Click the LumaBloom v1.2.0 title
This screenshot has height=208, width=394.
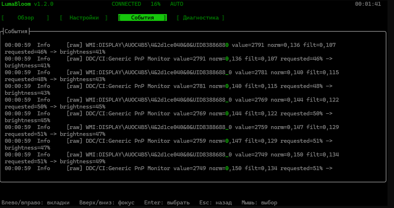[27, 4]
